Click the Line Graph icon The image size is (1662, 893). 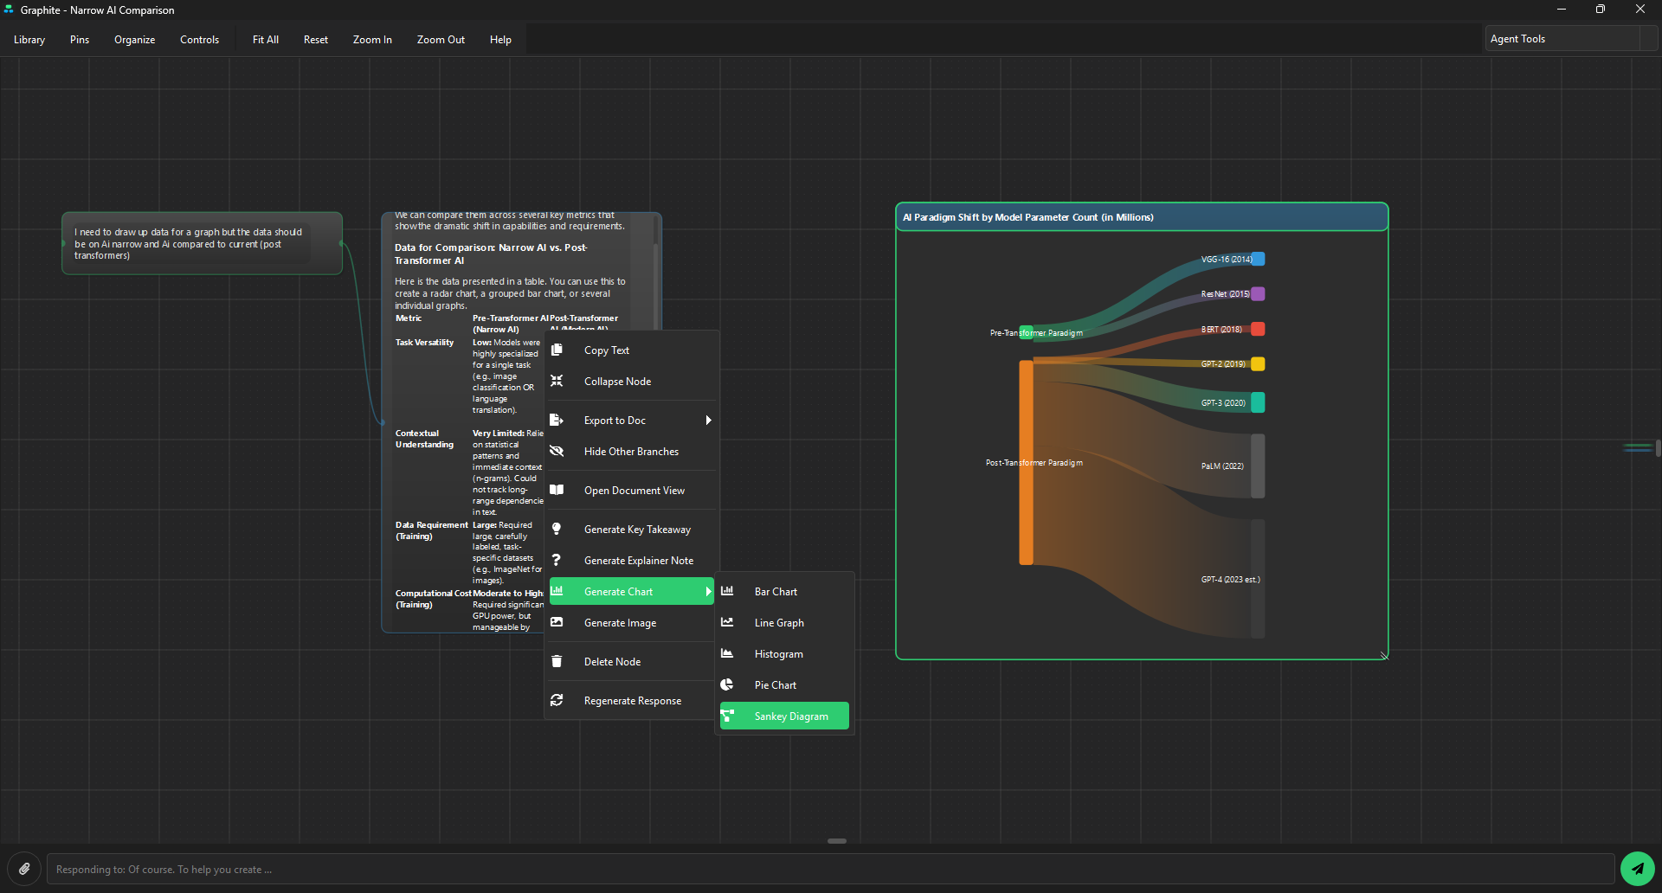tap(727, 622)
